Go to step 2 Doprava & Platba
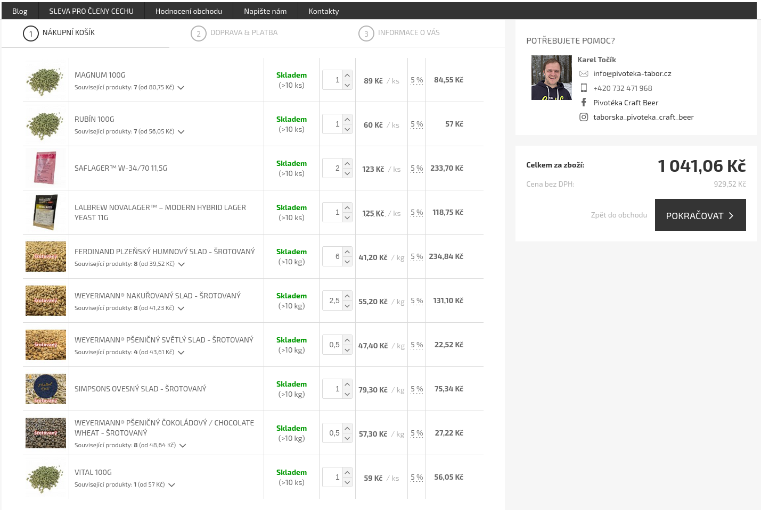 (243, 33)
